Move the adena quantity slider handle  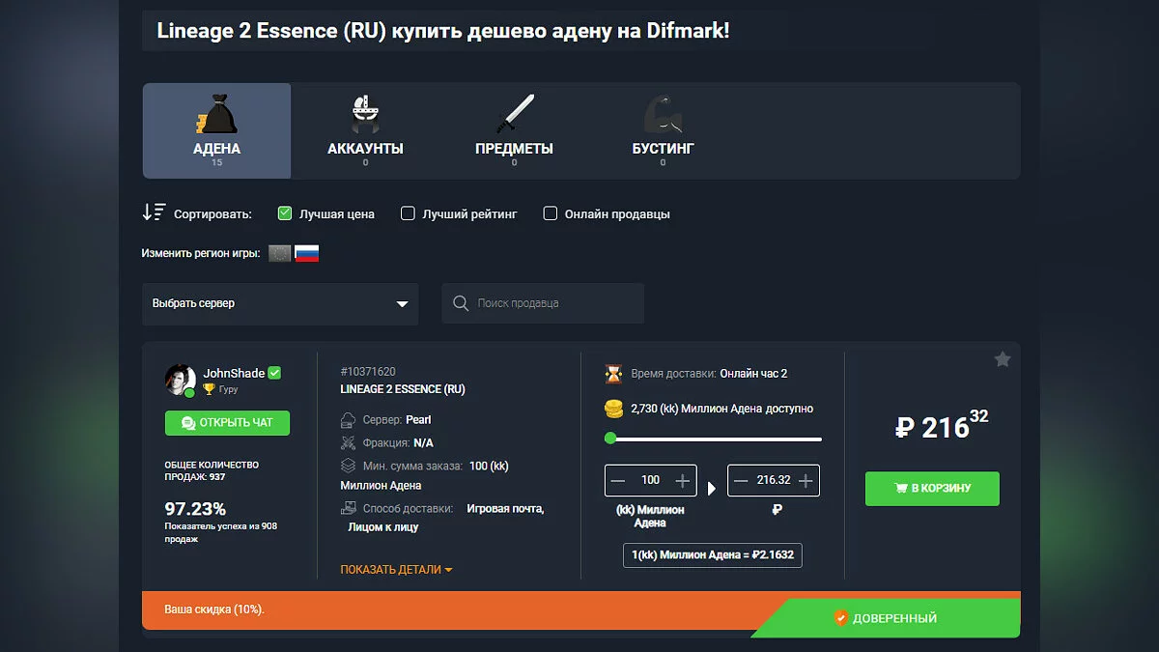pyautogui.click(x=609, y=439)
